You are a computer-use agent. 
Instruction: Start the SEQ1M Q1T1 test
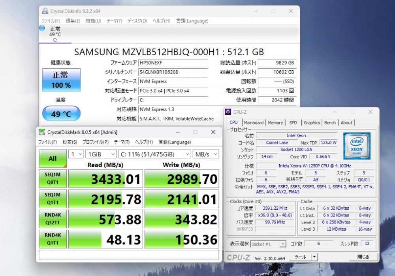click(x=53, y=199)
